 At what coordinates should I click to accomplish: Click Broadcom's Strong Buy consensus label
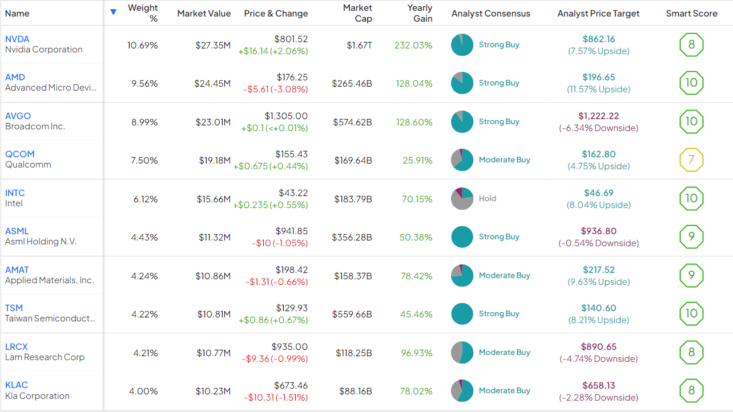(x=499, y=121)
